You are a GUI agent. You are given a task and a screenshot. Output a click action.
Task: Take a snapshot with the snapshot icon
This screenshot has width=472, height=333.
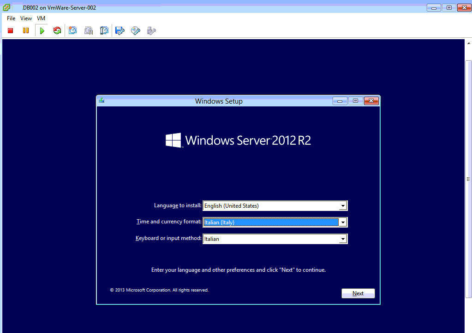72,30
